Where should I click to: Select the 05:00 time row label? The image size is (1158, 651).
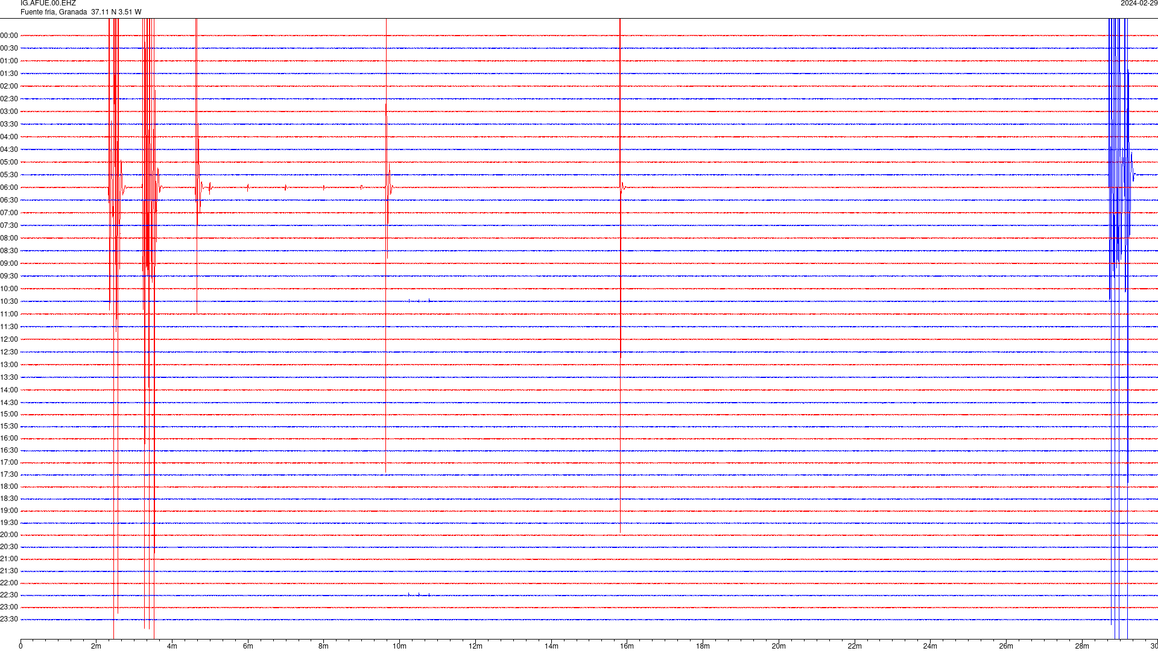(9, 162)
